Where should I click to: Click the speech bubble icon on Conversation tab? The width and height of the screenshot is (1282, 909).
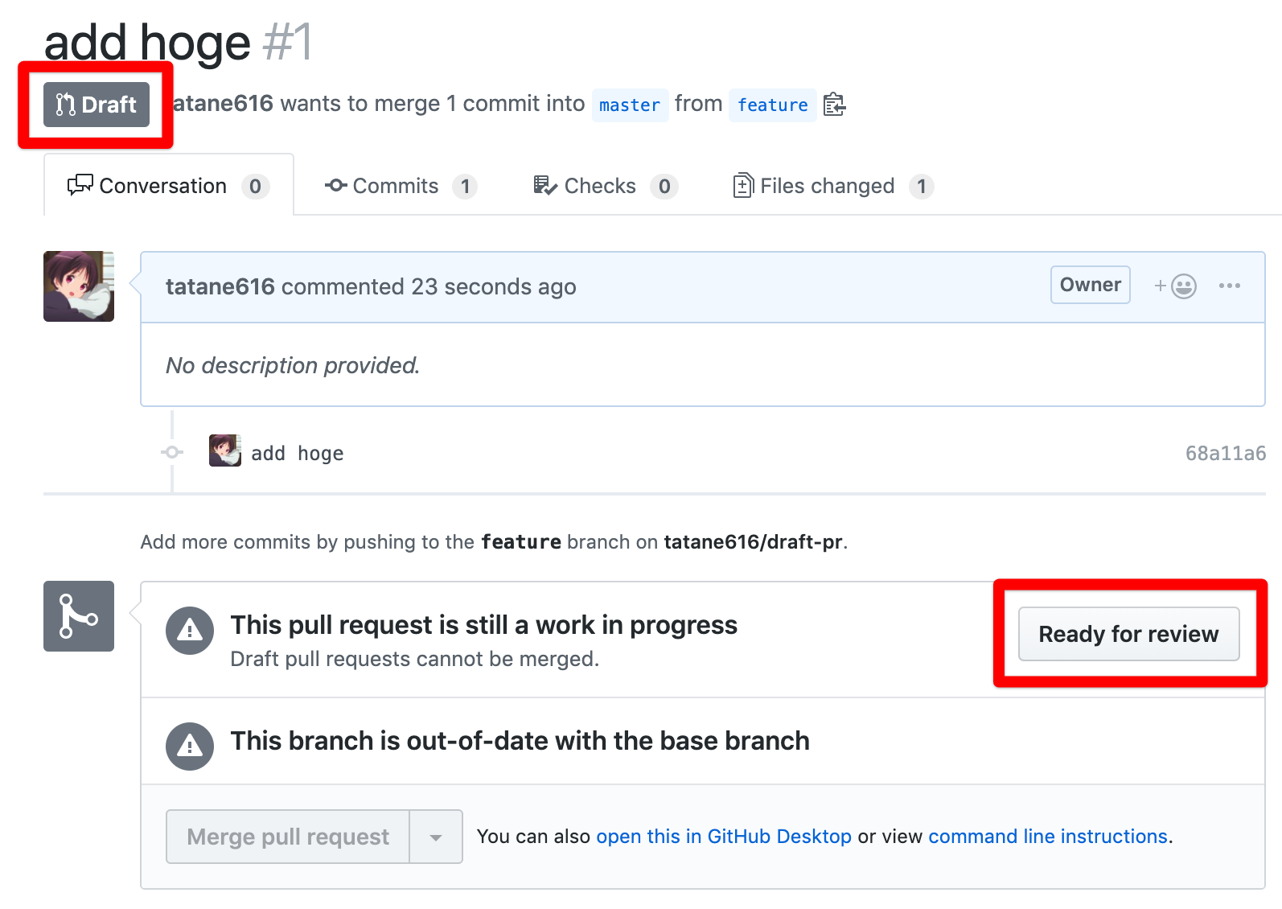[80, 185]
